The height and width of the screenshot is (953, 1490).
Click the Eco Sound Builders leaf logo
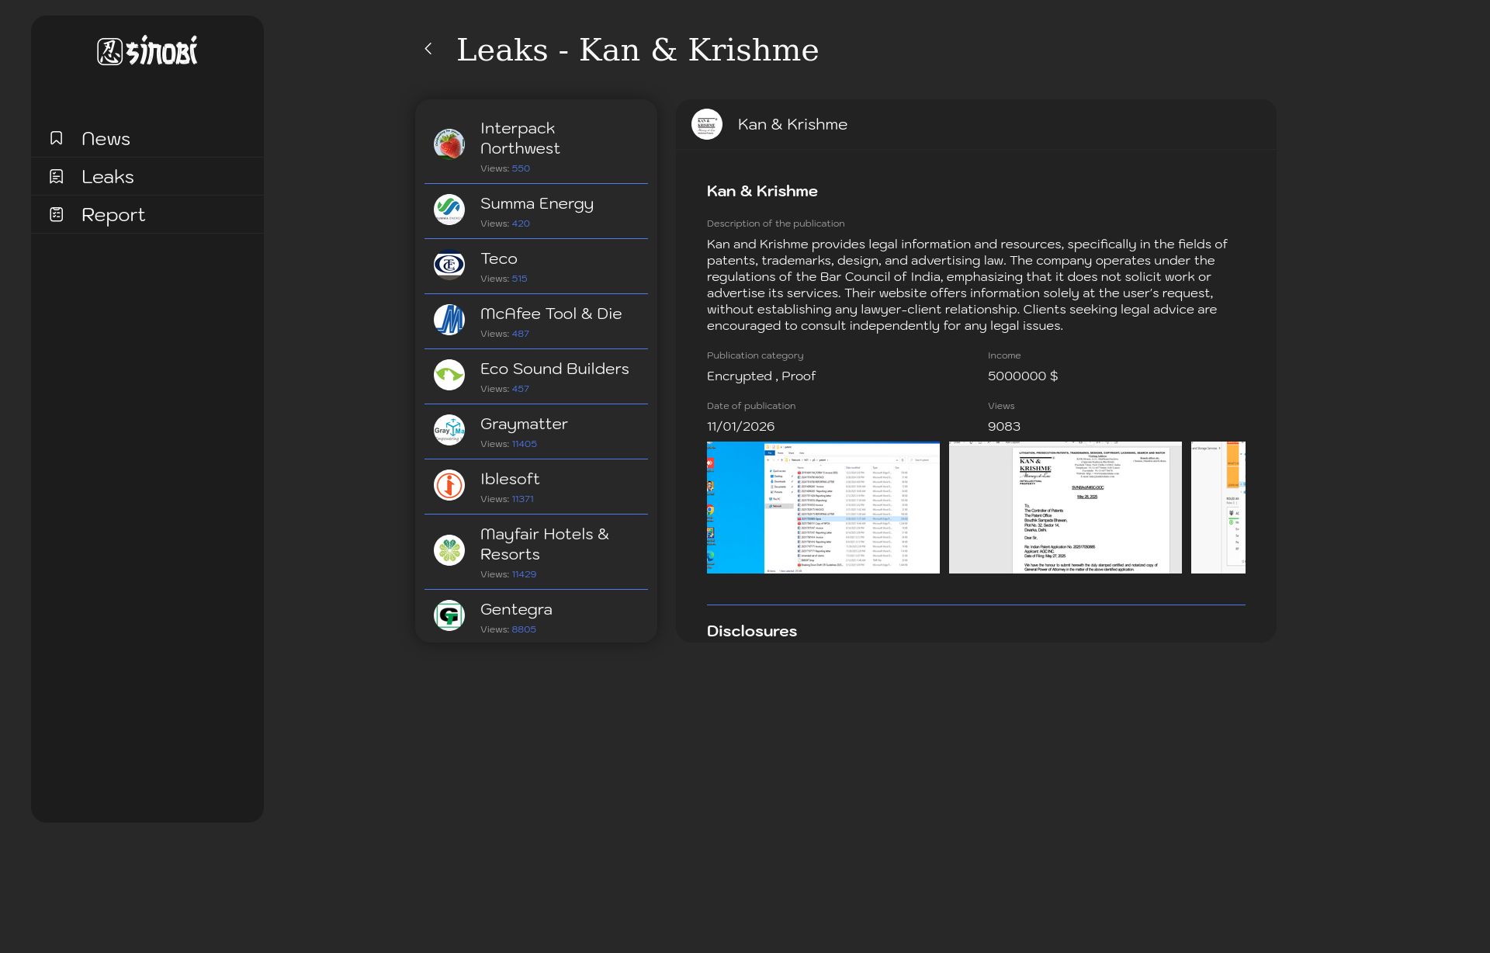(449, 375)
